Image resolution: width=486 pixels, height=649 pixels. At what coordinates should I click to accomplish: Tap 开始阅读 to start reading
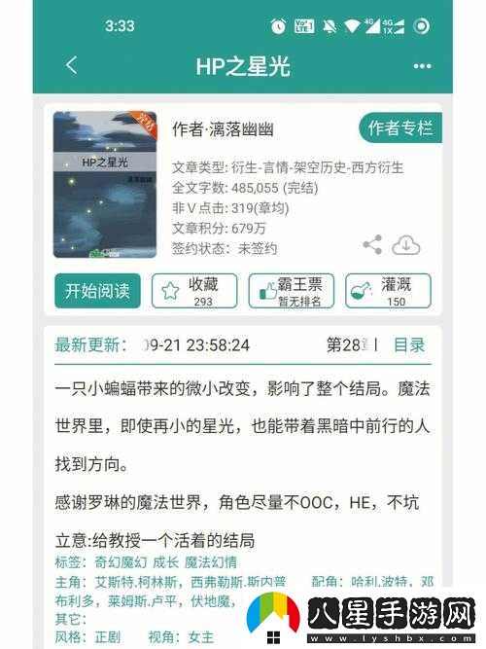pos(97,291)
